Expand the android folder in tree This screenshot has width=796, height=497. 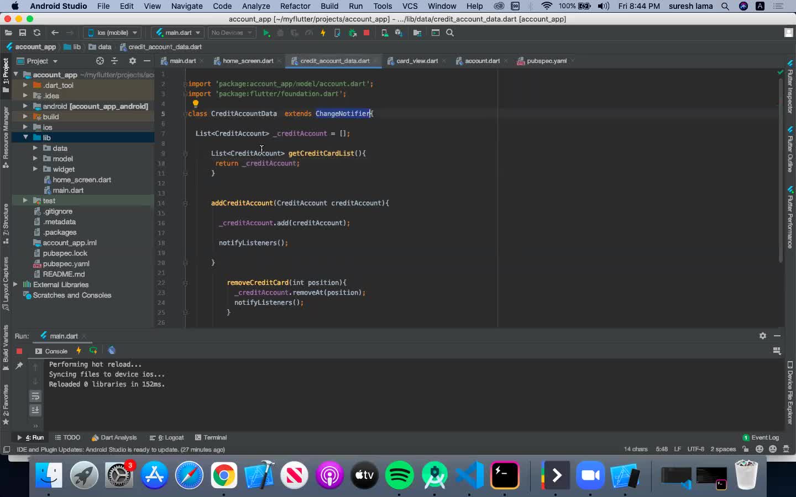(25, 106)
